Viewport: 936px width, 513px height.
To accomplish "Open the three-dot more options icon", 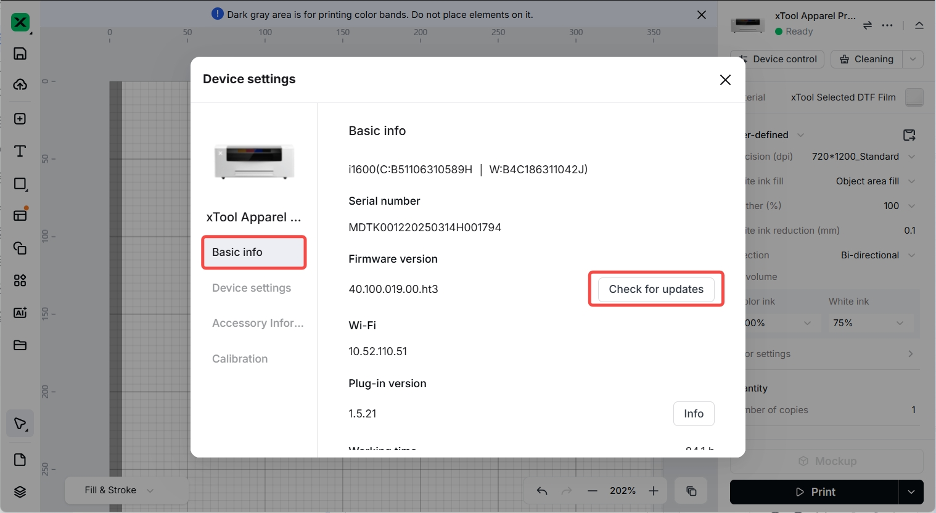I will pos(887,25).
